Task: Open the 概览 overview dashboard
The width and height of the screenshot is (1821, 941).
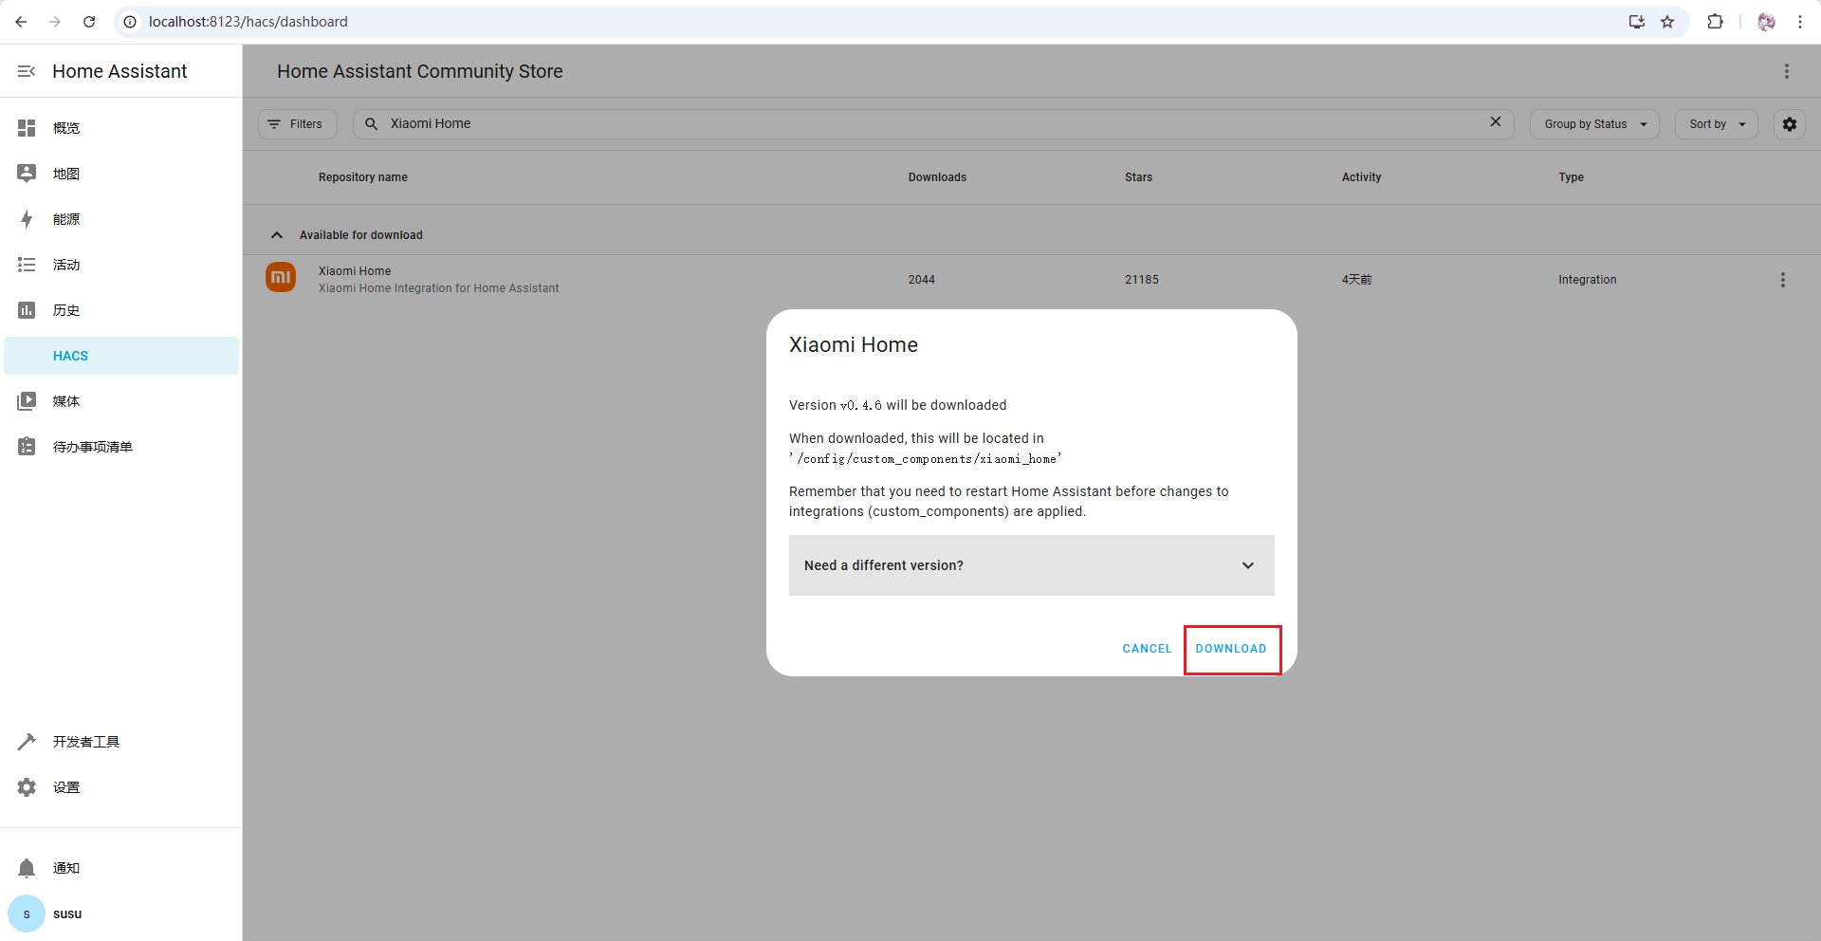Action: 66,128
